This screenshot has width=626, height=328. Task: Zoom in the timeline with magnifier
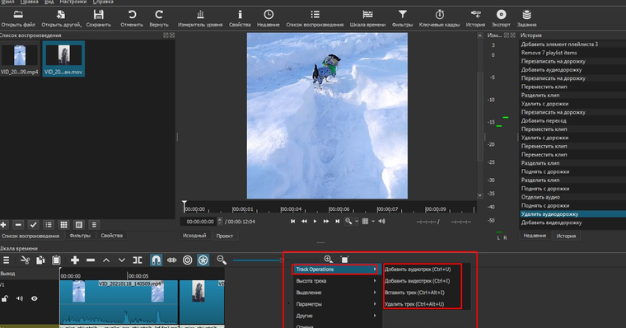pos(328,260)
